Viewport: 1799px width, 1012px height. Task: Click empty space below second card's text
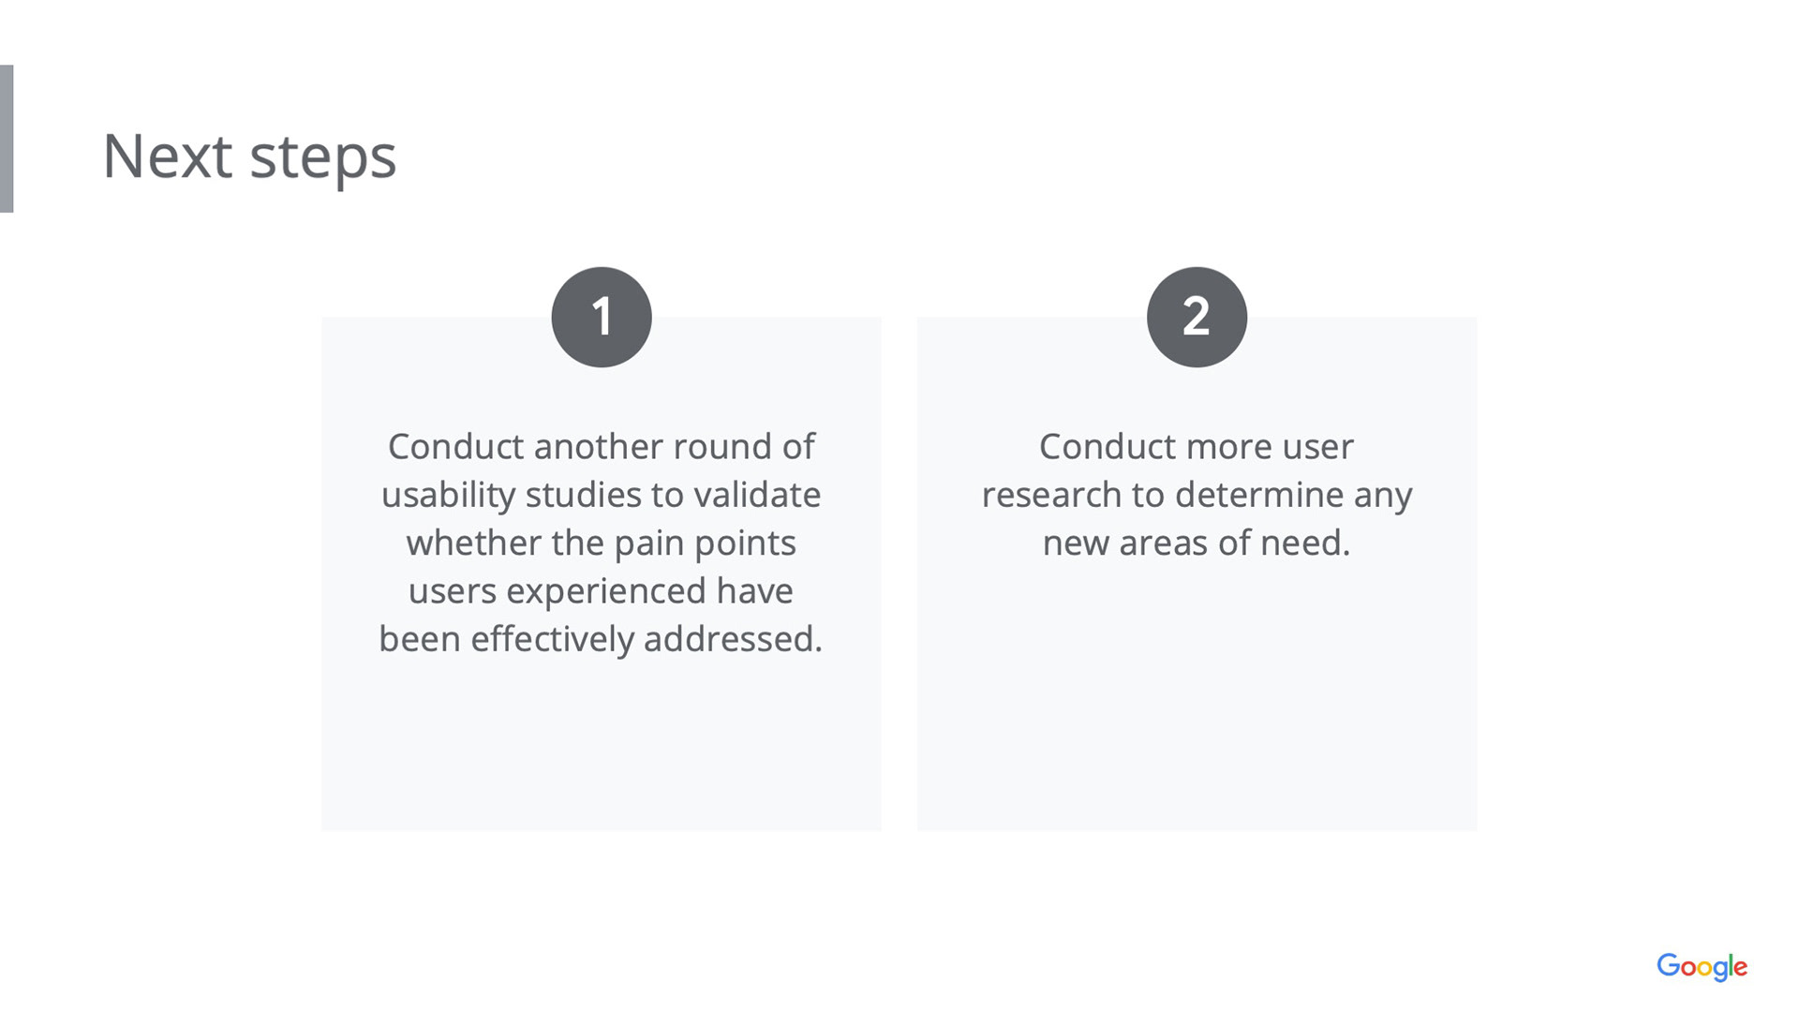(x=1197, y=703)
